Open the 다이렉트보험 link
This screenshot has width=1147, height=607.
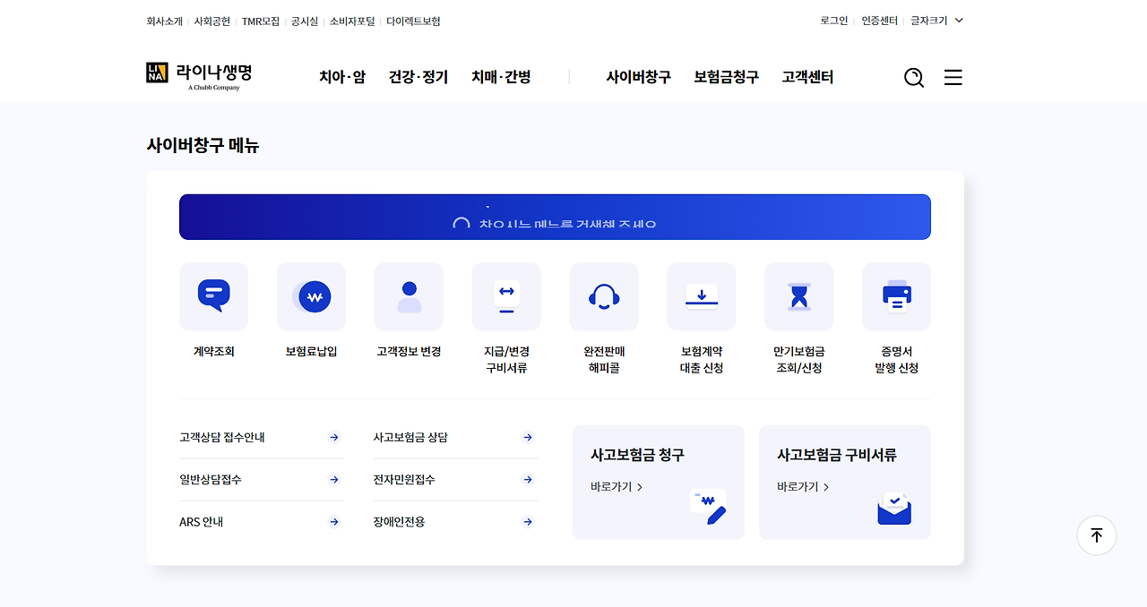click(x=413, y=21)
